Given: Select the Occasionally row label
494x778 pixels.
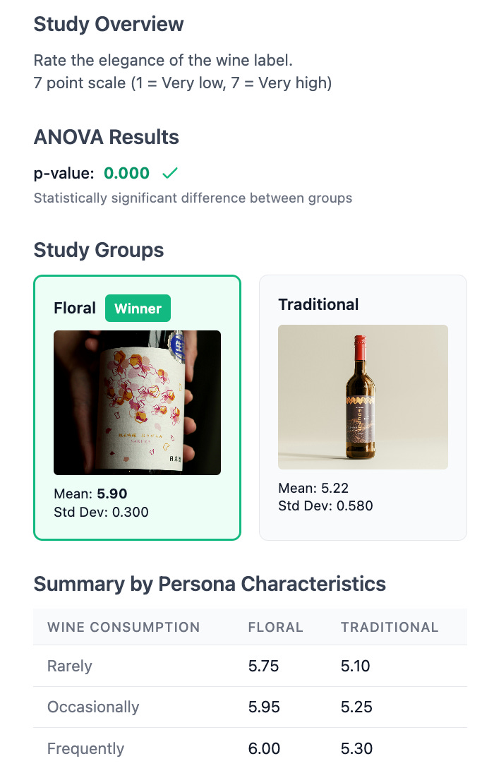Looking at the screenshot, I should coord(92,707).
